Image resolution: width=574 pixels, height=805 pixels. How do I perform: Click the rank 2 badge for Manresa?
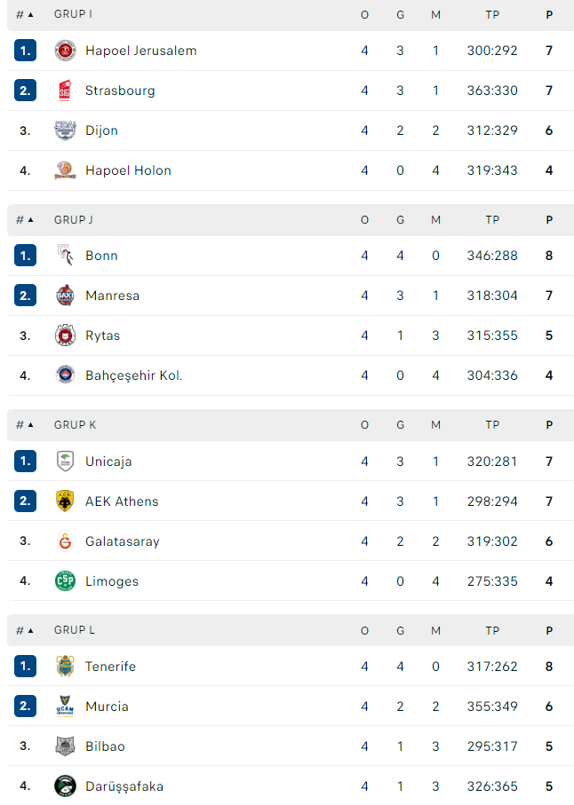25,296
